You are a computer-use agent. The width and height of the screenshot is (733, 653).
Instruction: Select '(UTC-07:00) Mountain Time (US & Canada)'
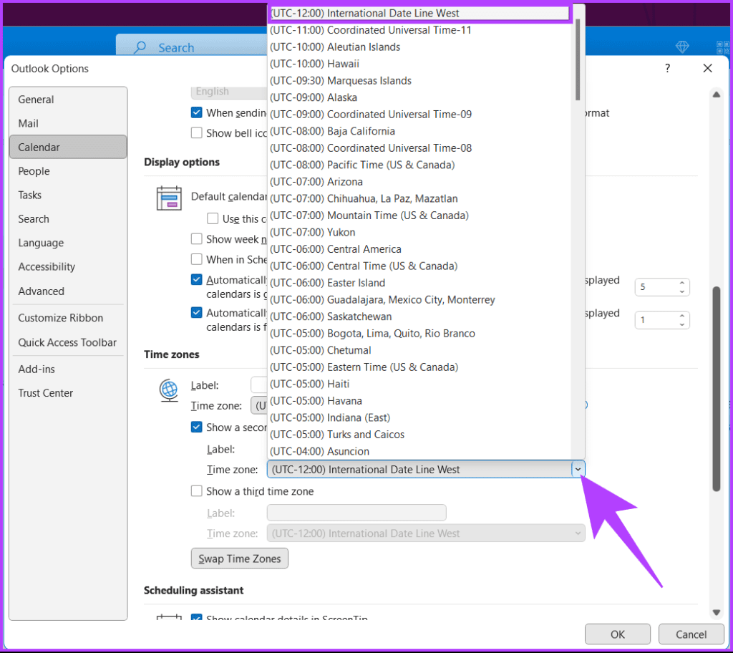[x=419, y=216]
